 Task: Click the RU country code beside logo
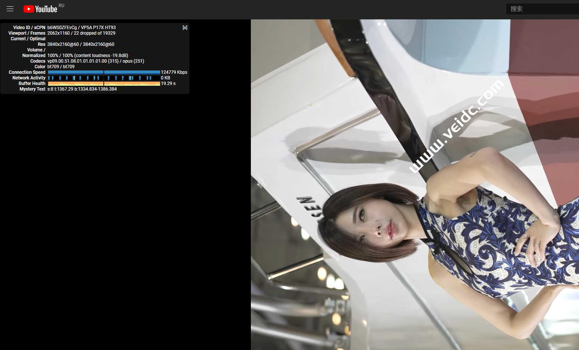point(62,6)
